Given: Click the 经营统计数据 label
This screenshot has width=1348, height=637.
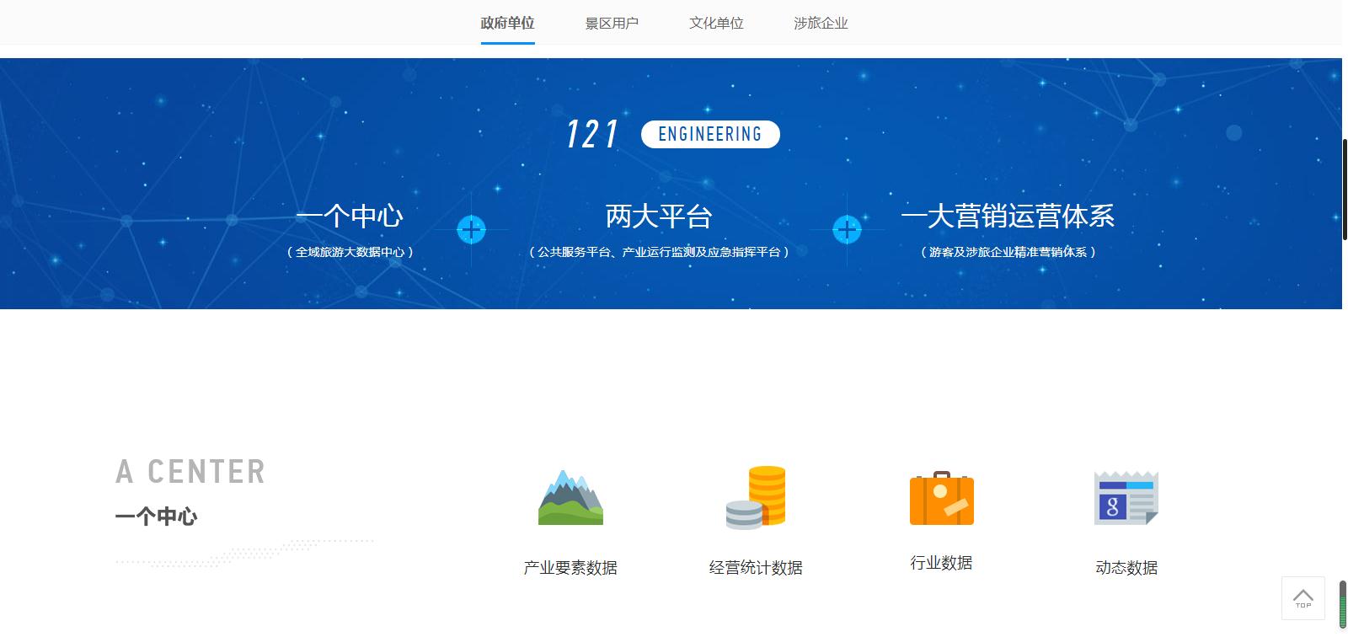Looking at the screenshot, I should click(756, 568).
